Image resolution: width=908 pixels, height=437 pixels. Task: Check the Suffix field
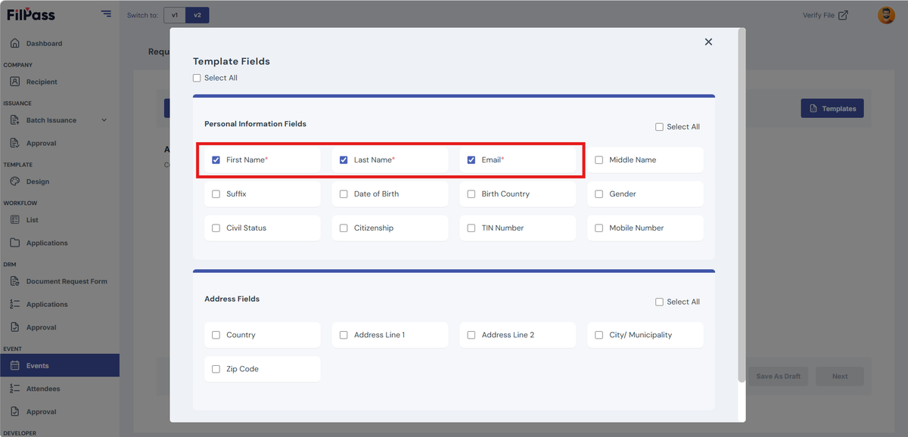[x=216, y=194]
